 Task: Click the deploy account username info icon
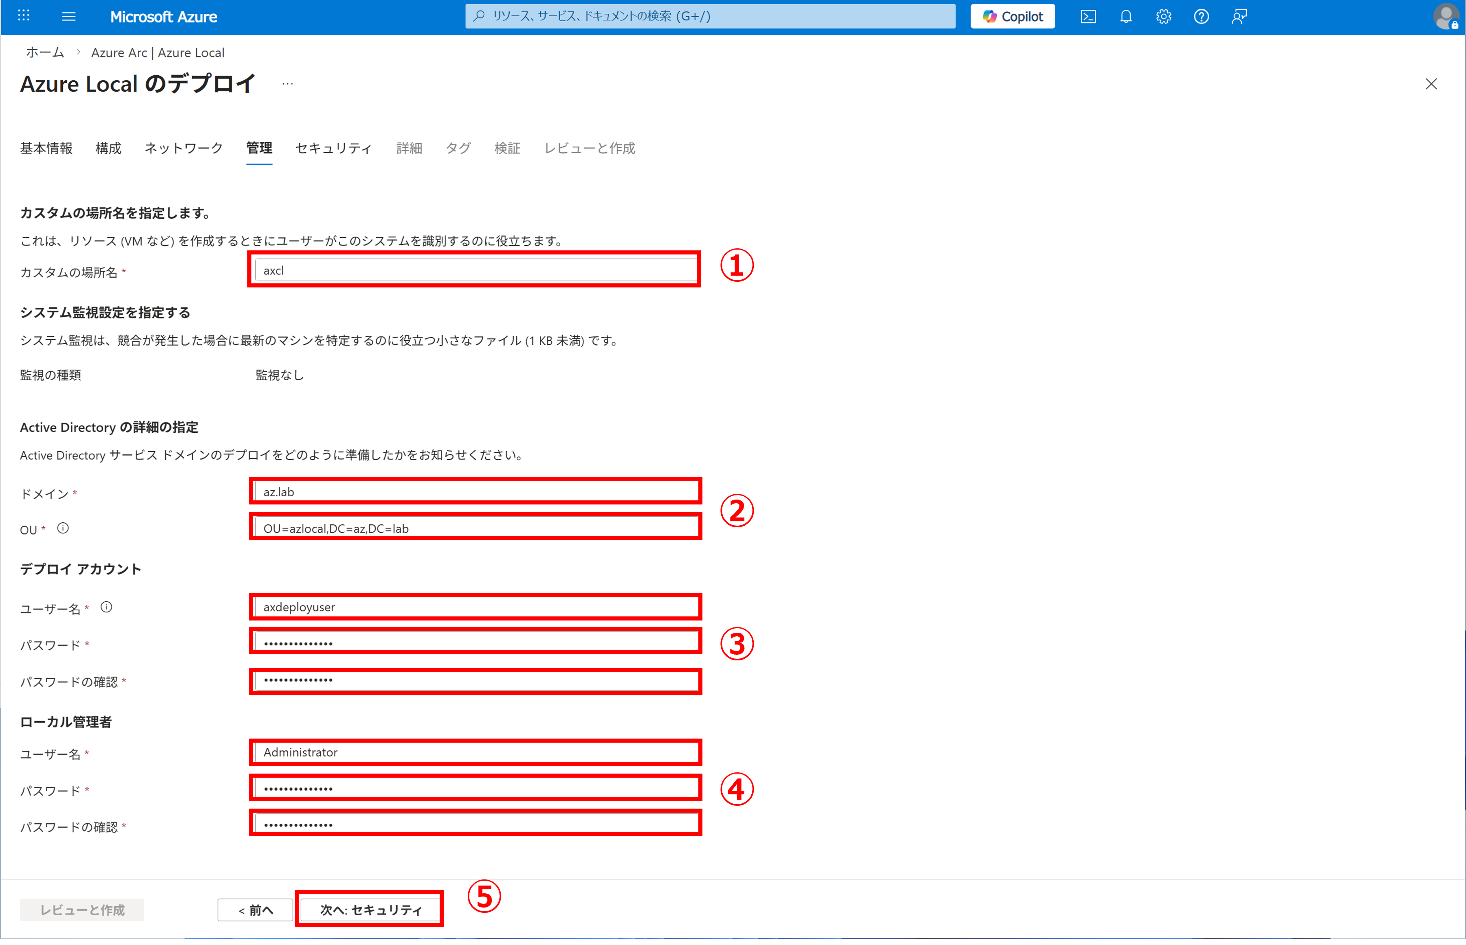click(x=106, y=607)
